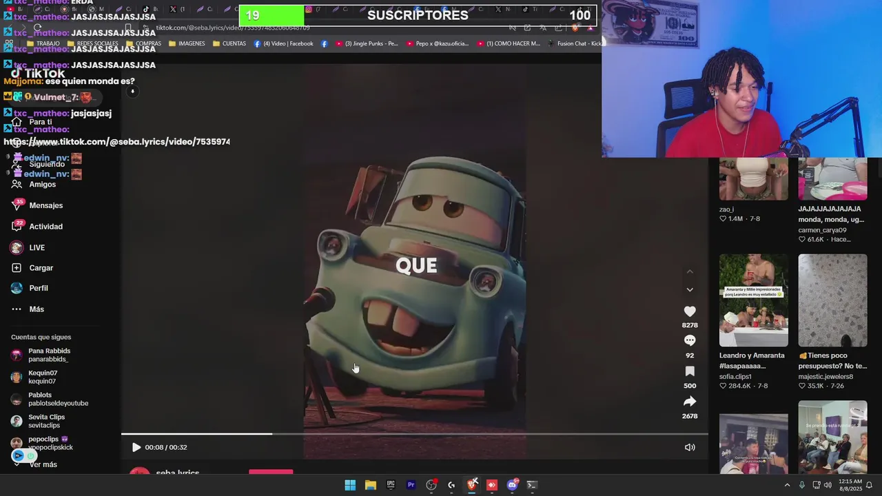Click 'Tienes poco presupuesto? No te...' title
The height and width of the screenshot is (496, 882).
click(832, 360)
